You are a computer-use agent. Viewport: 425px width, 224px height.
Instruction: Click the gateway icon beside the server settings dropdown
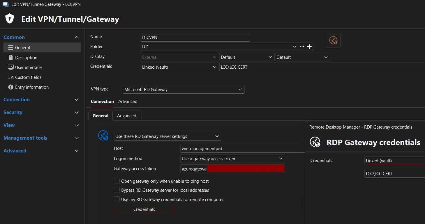[x=103, y=136]
